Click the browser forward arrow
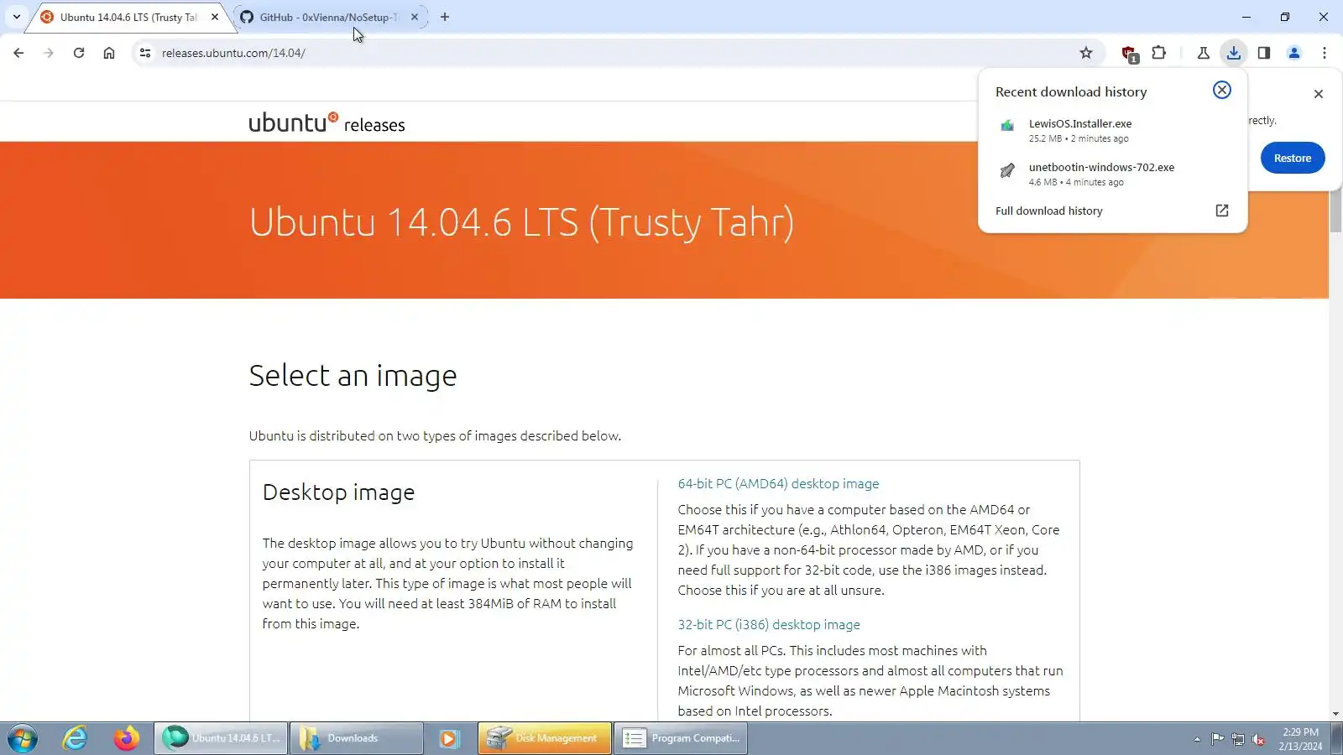Viewport: 1343px width, 755px height. (x=49, y=53)
